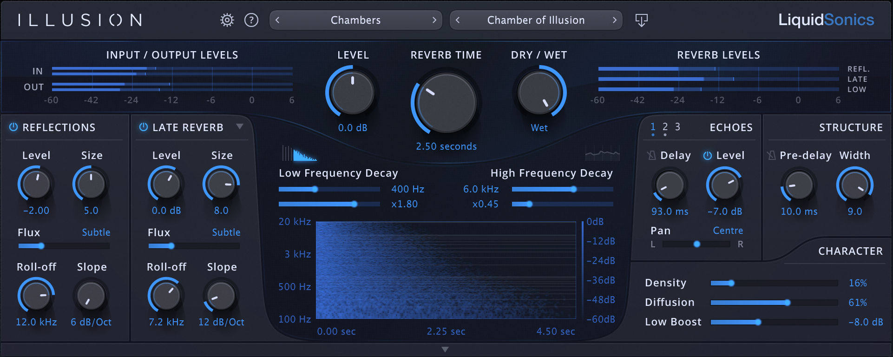893x357 pixels.
Task: Select the spectrum view icon
Action: click(602, 153)
